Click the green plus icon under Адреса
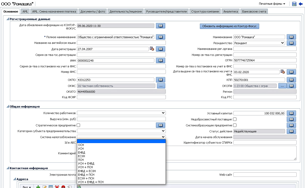 tap(38, 187)
